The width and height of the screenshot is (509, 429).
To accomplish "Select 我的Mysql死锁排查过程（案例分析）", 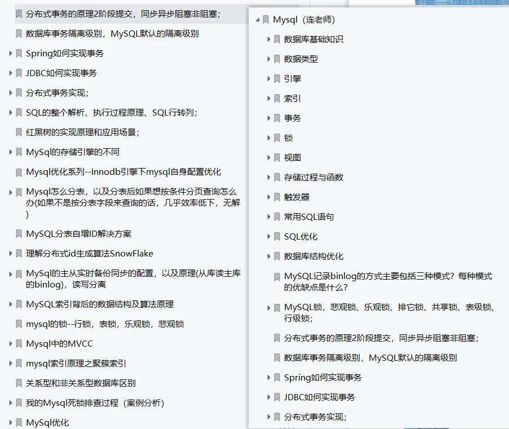I will tap(95, 403).
